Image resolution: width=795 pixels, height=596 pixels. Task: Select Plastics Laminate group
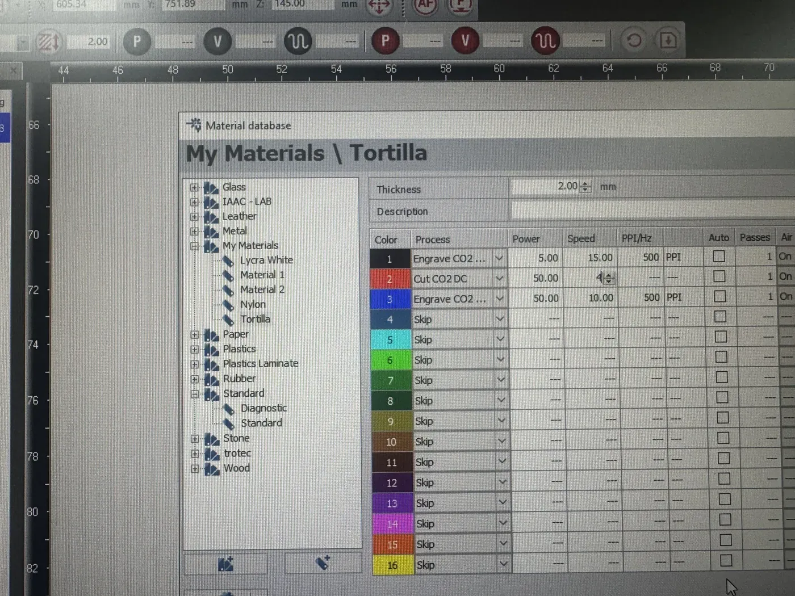(261, 363)
